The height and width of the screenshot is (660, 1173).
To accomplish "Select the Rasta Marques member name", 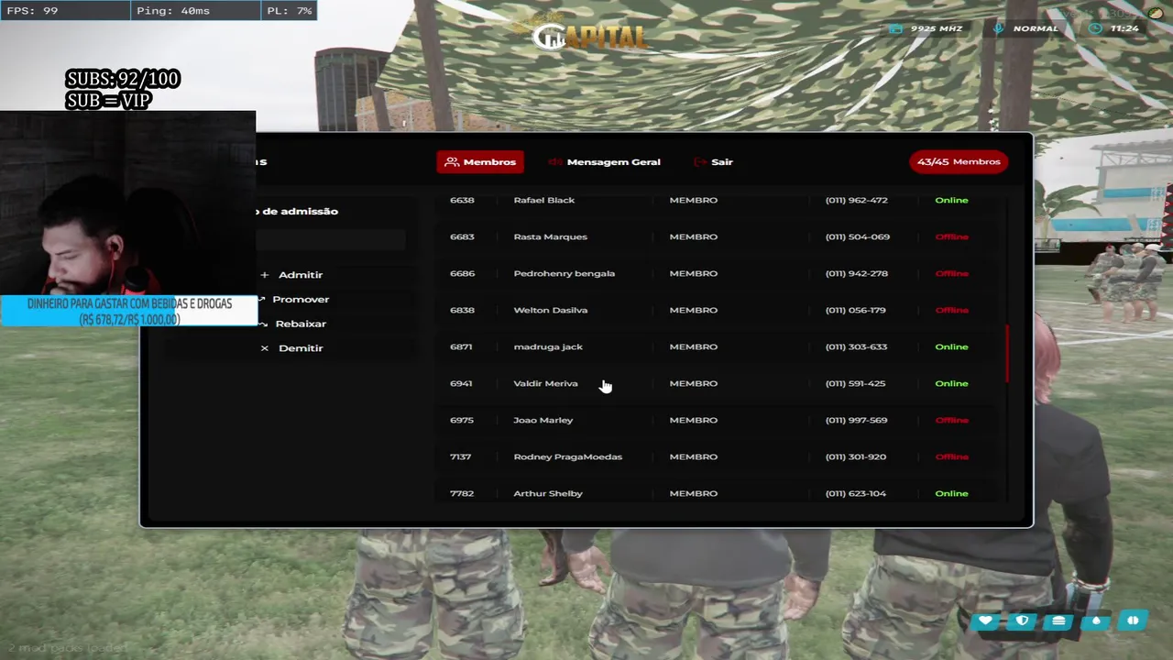I will [x=550, y=236].
